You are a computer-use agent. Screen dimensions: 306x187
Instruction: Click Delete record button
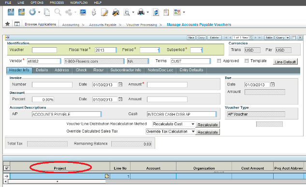pyautogui.click(x=214, y=38)
